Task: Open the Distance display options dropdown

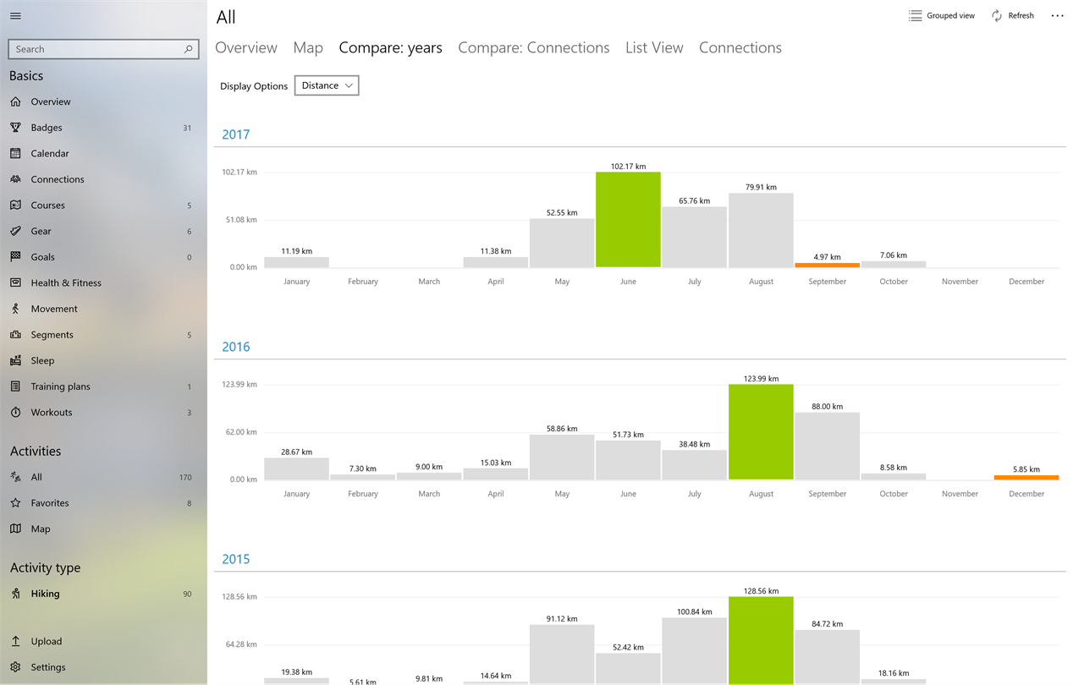Action: tap(327, 85)
